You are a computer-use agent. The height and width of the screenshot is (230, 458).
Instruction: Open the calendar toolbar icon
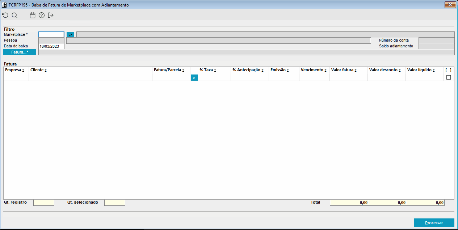(x=33, y=15)
